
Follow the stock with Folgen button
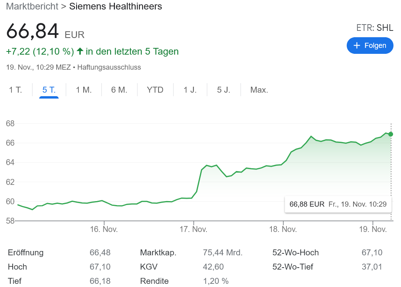click(x=370, y=46)
